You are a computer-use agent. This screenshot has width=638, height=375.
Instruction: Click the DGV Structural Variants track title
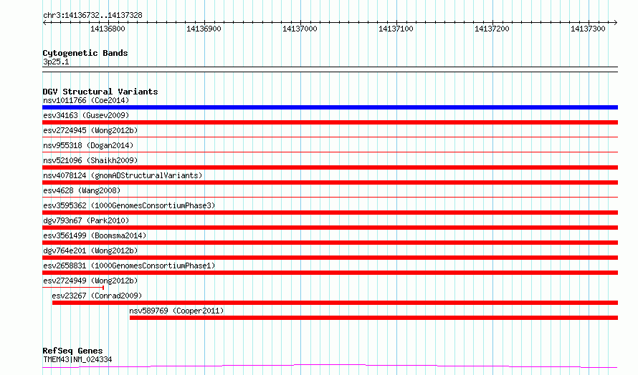(100, 92)
